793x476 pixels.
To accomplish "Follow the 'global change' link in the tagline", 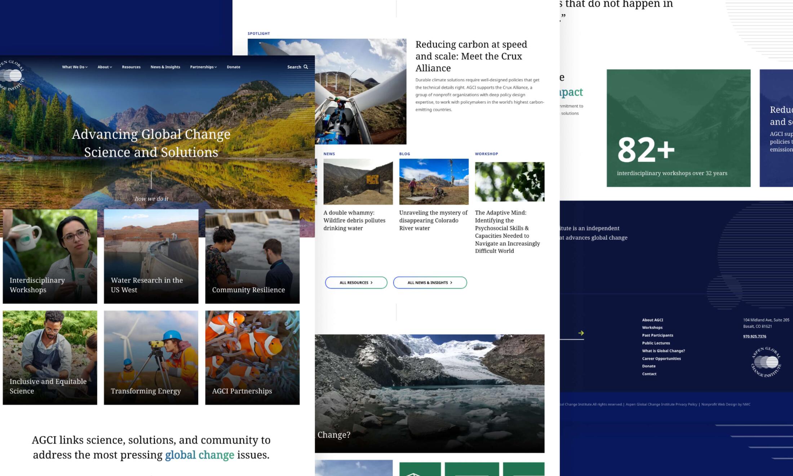I will [x=200, y=455].
